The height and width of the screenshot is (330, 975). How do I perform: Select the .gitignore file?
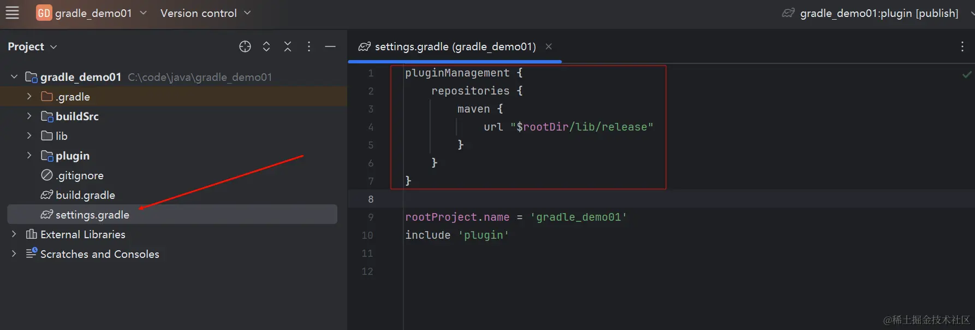[80, 175]
